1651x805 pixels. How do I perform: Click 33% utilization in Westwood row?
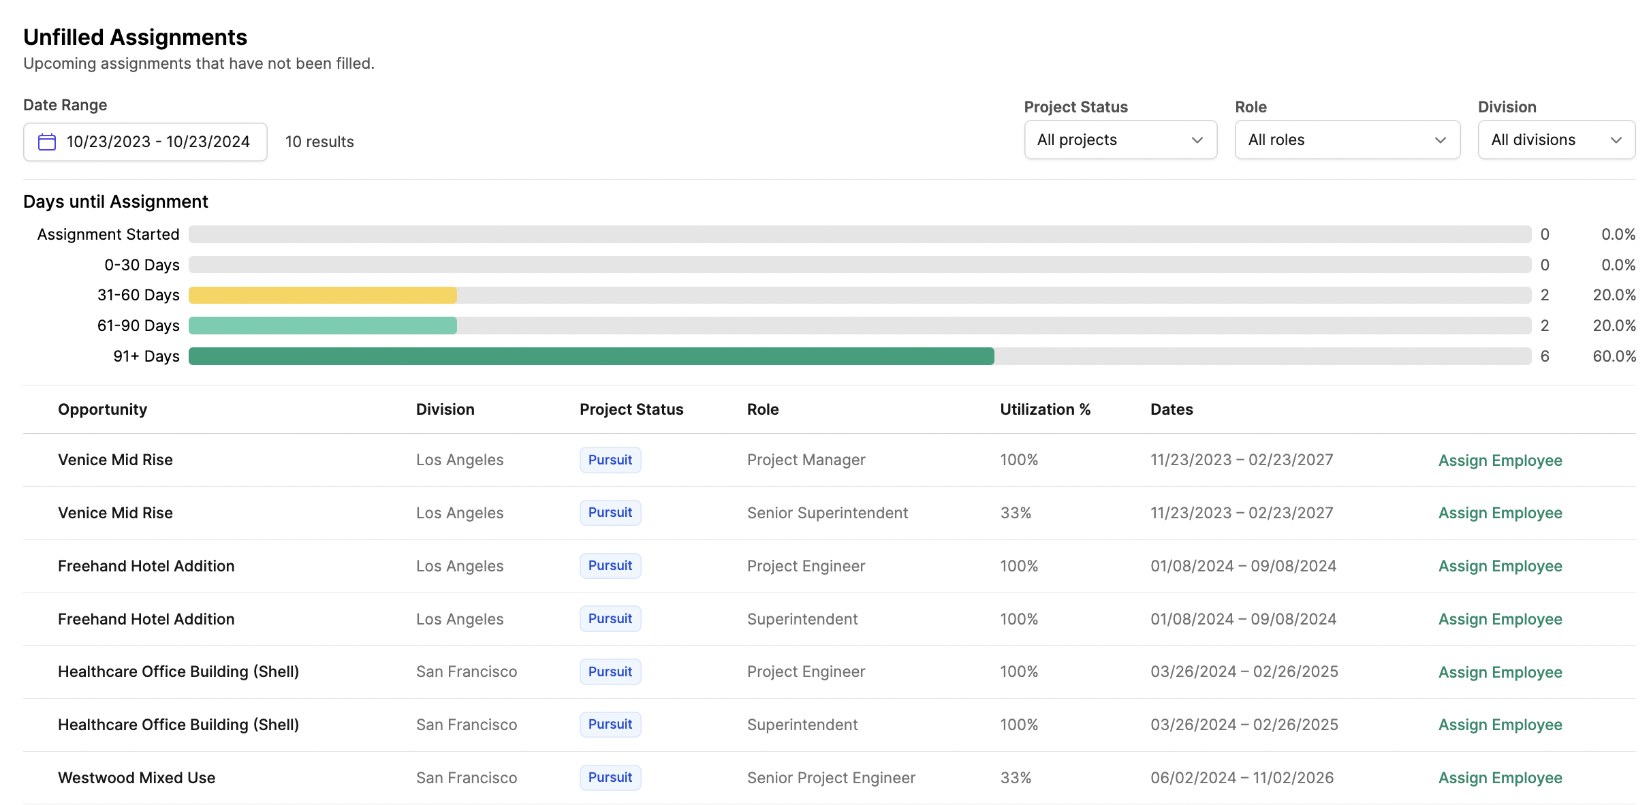click(x=1016, y=778)
